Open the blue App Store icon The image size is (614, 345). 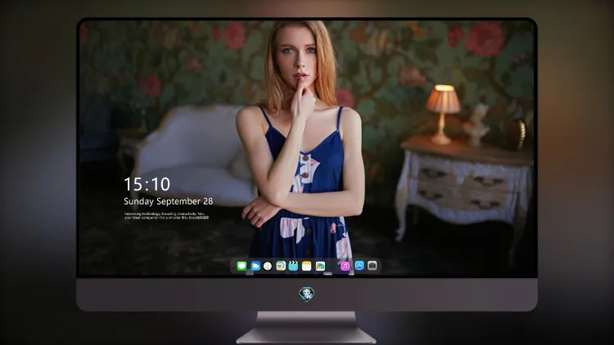[359, 266]
